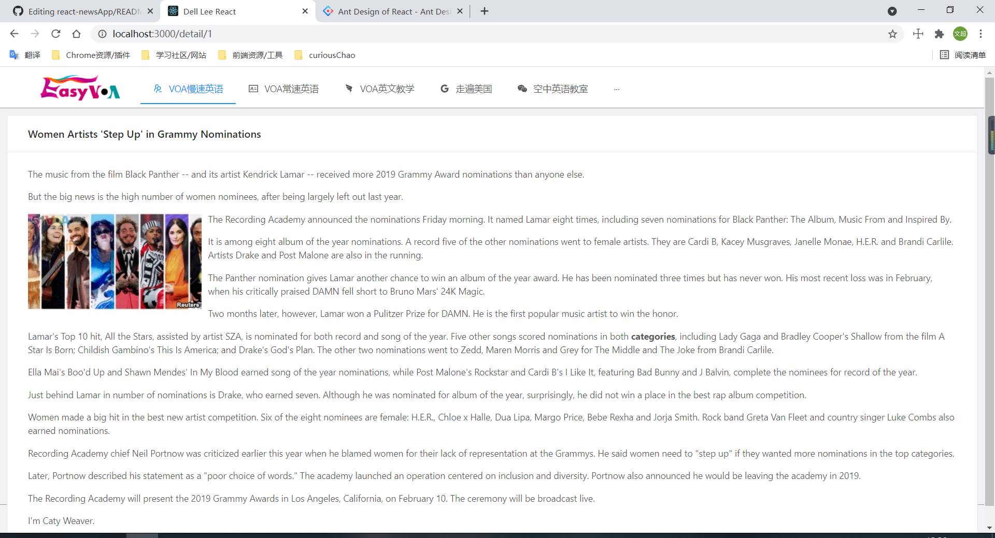Click the quill icon beside VOA英文教学
This screenshot has width=995, height=538.
click(x=349, y=89)
